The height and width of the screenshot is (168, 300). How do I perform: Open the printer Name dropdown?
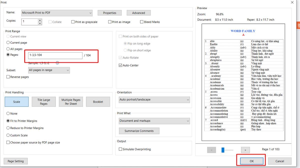click(x=56, y=13)
